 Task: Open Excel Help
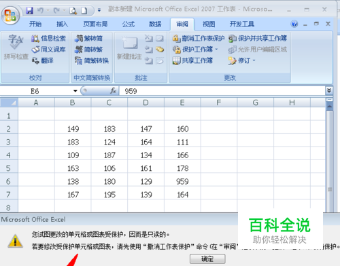point(294,24)
